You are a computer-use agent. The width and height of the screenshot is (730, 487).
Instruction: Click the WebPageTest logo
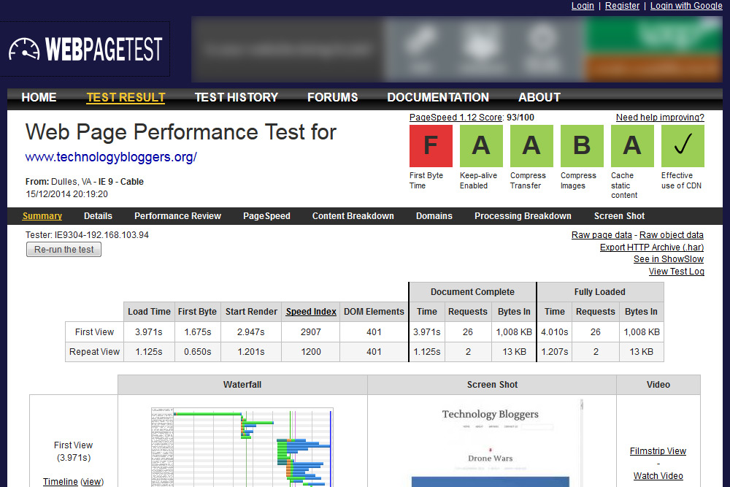click(85, 49)
